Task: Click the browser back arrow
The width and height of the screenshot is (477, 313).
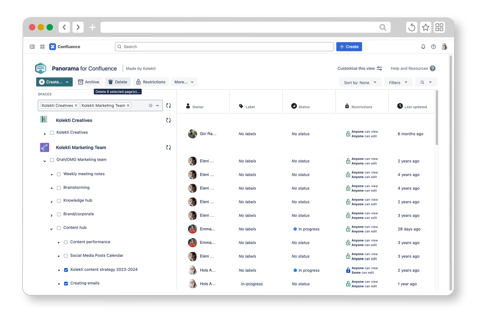Action: click(64, 27)
